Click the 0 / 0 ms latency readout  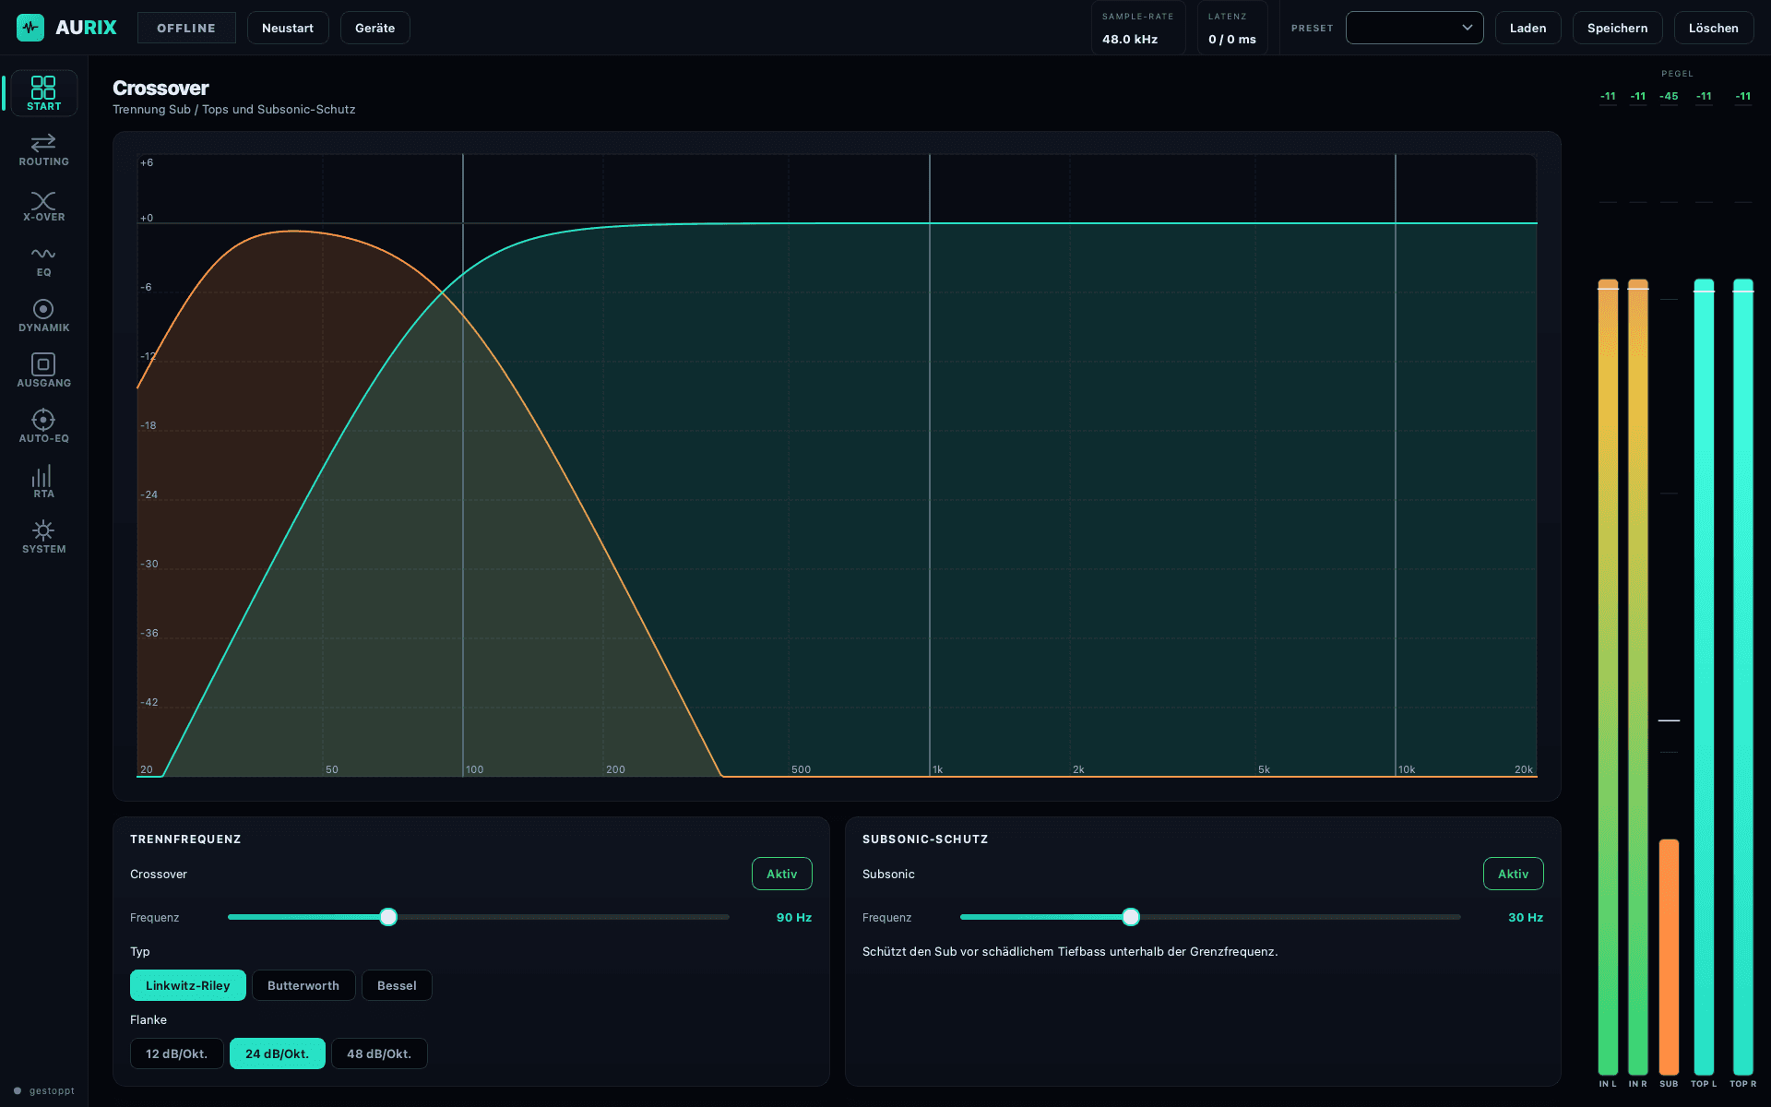pyautogui.click(x=1232, y=39)
